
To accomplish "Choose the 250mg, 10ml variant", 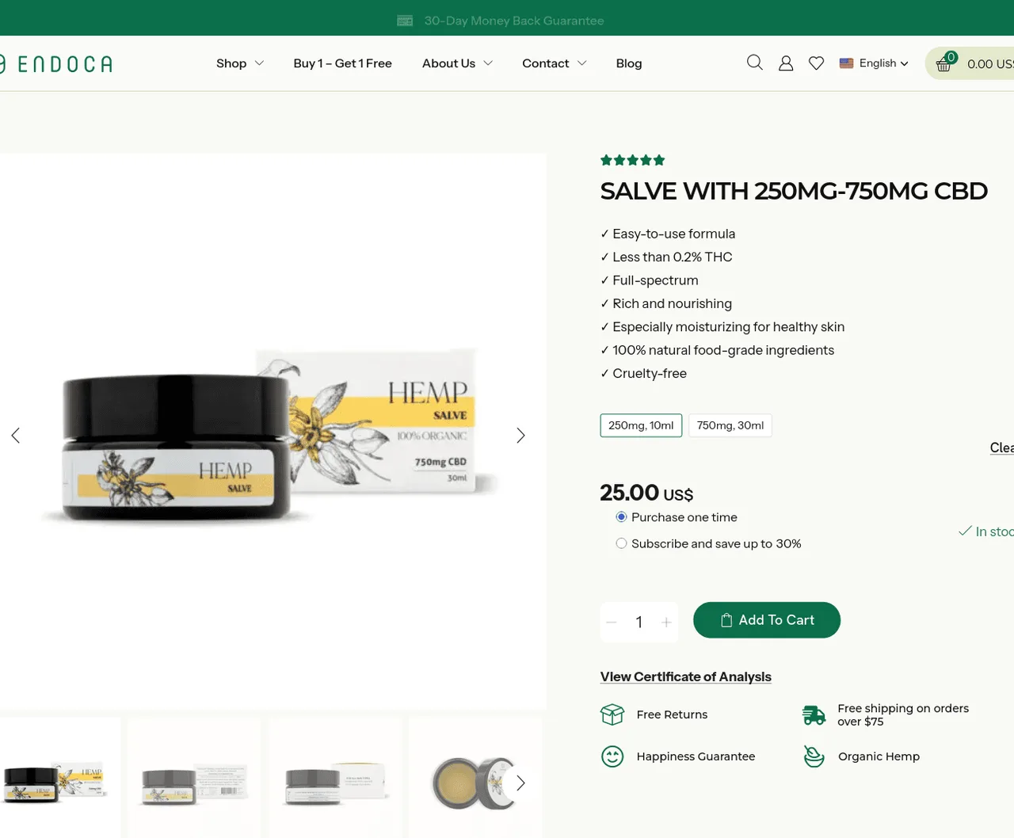I will [641, 425].
